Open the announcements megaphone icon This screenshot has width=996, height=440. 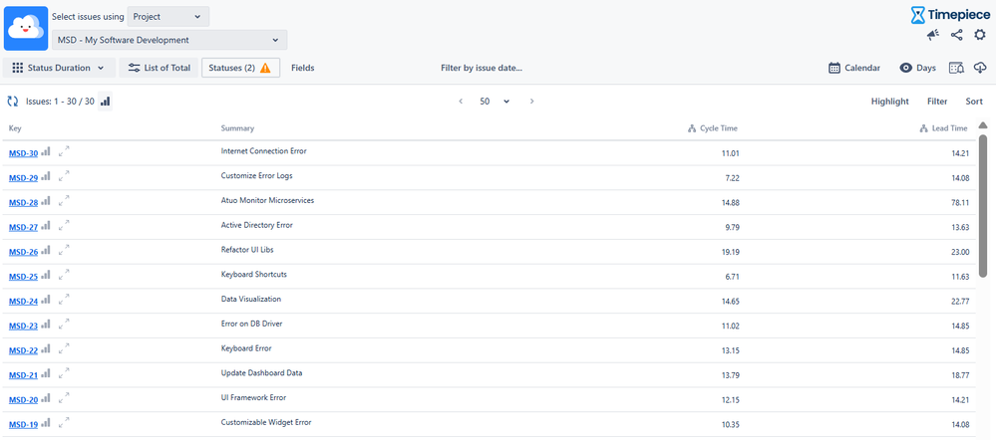pyautogui.click(x=932, y=36)
